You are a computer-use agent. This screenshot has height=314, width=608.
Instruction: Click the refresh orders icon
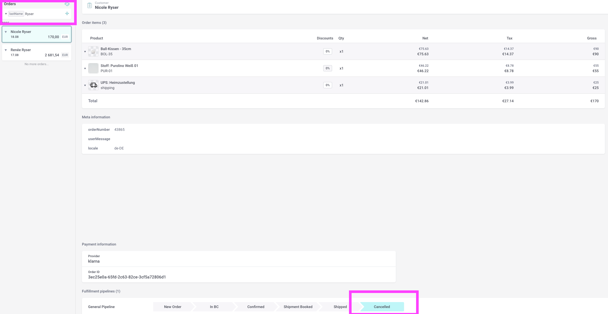click(67, 4)
